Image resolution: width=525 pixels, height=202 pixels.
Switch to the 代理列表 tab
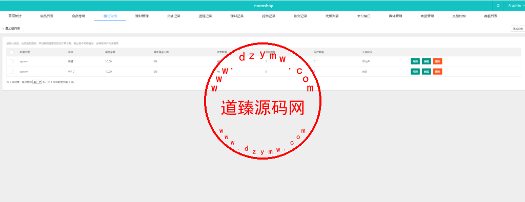pos(332,16)
